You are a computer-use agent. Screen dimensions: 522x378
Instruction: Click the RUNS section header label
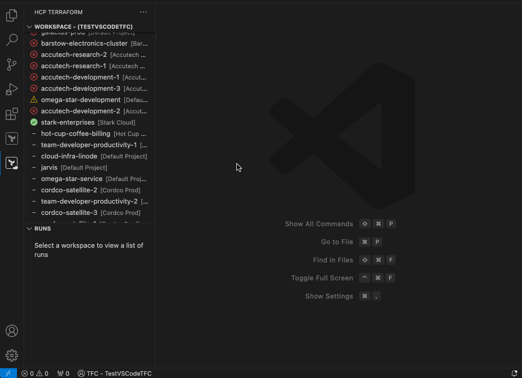click(x=43, y=228)
